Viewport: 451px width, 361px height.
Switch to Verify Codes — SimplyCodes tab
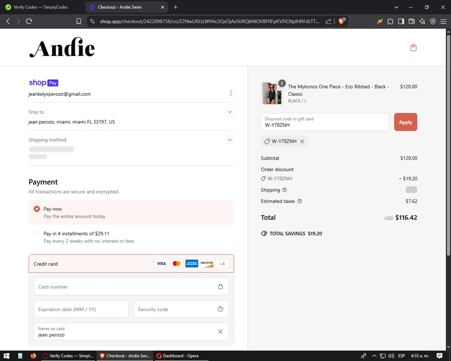point(41,7)
